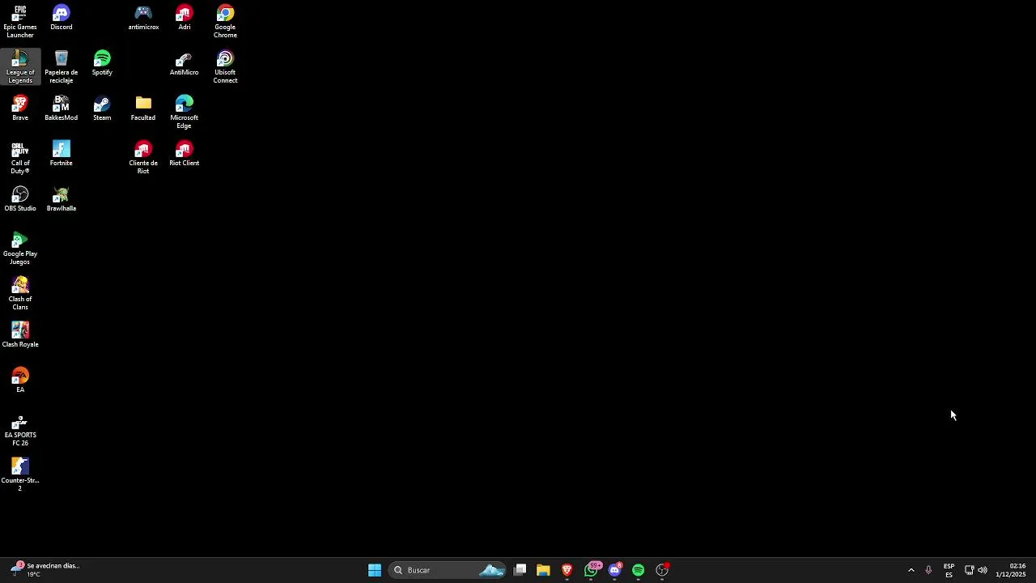Select the Brawlhalla desktop icon
The width and height of the screenshot is (1036, 583).
pyautogui.click(x=61, y=199)
